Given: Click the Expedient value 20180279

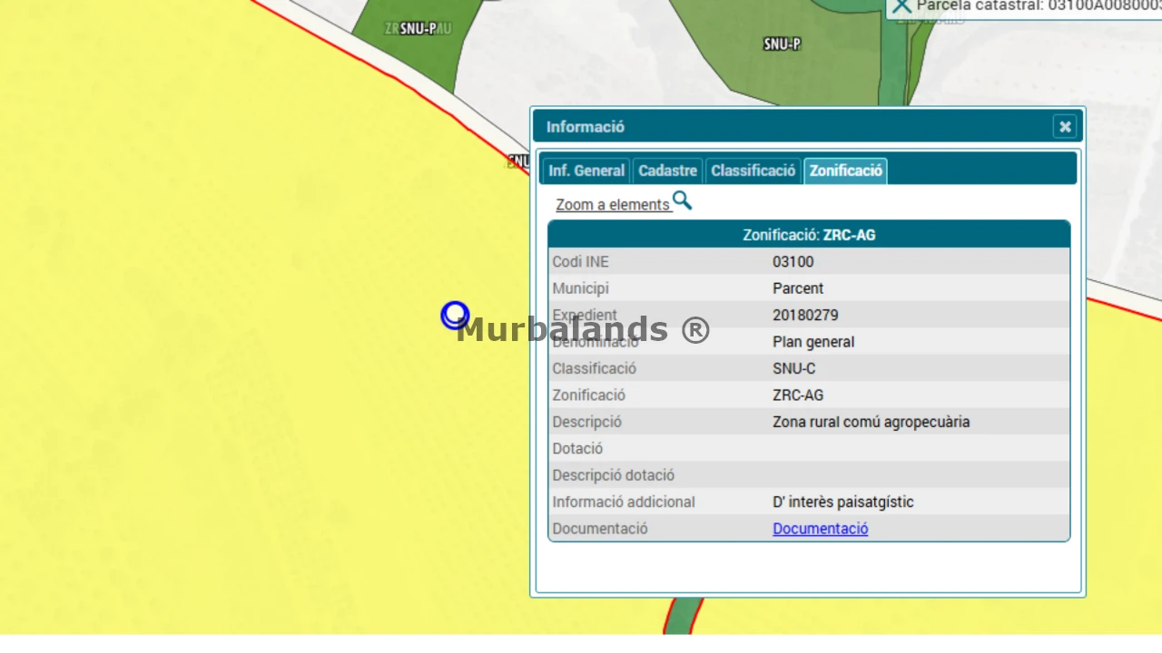Looking at the screenshot, I should tap(805, 316).
